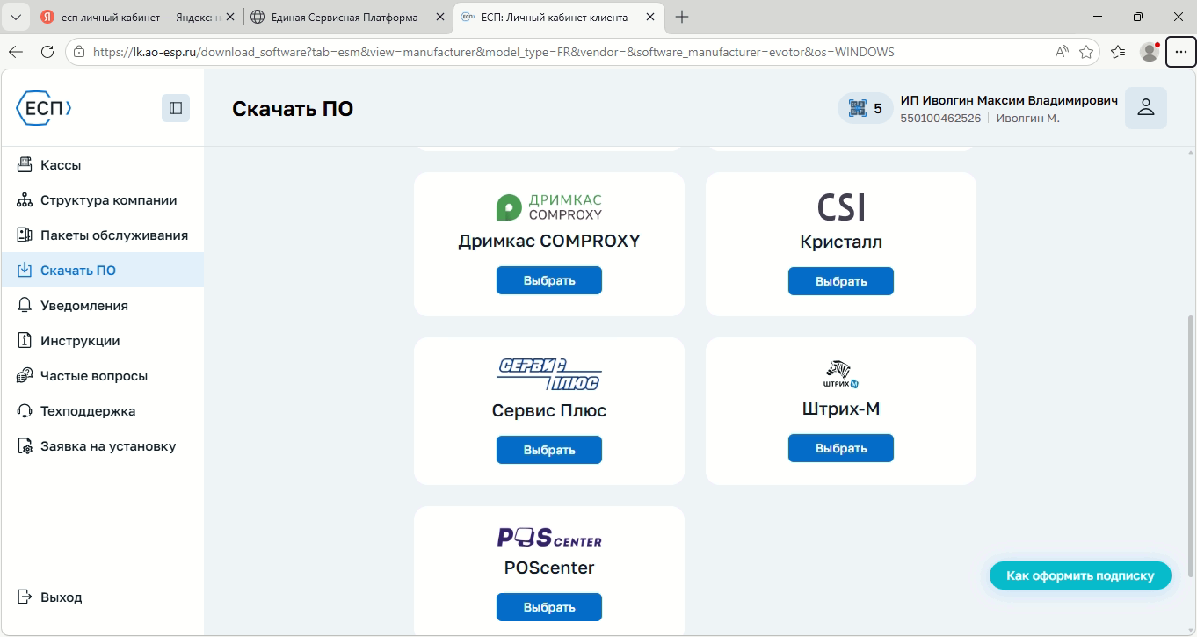Click the Штрих-М zebra logo
The image size is (1197, 637).
pos(841,374)
